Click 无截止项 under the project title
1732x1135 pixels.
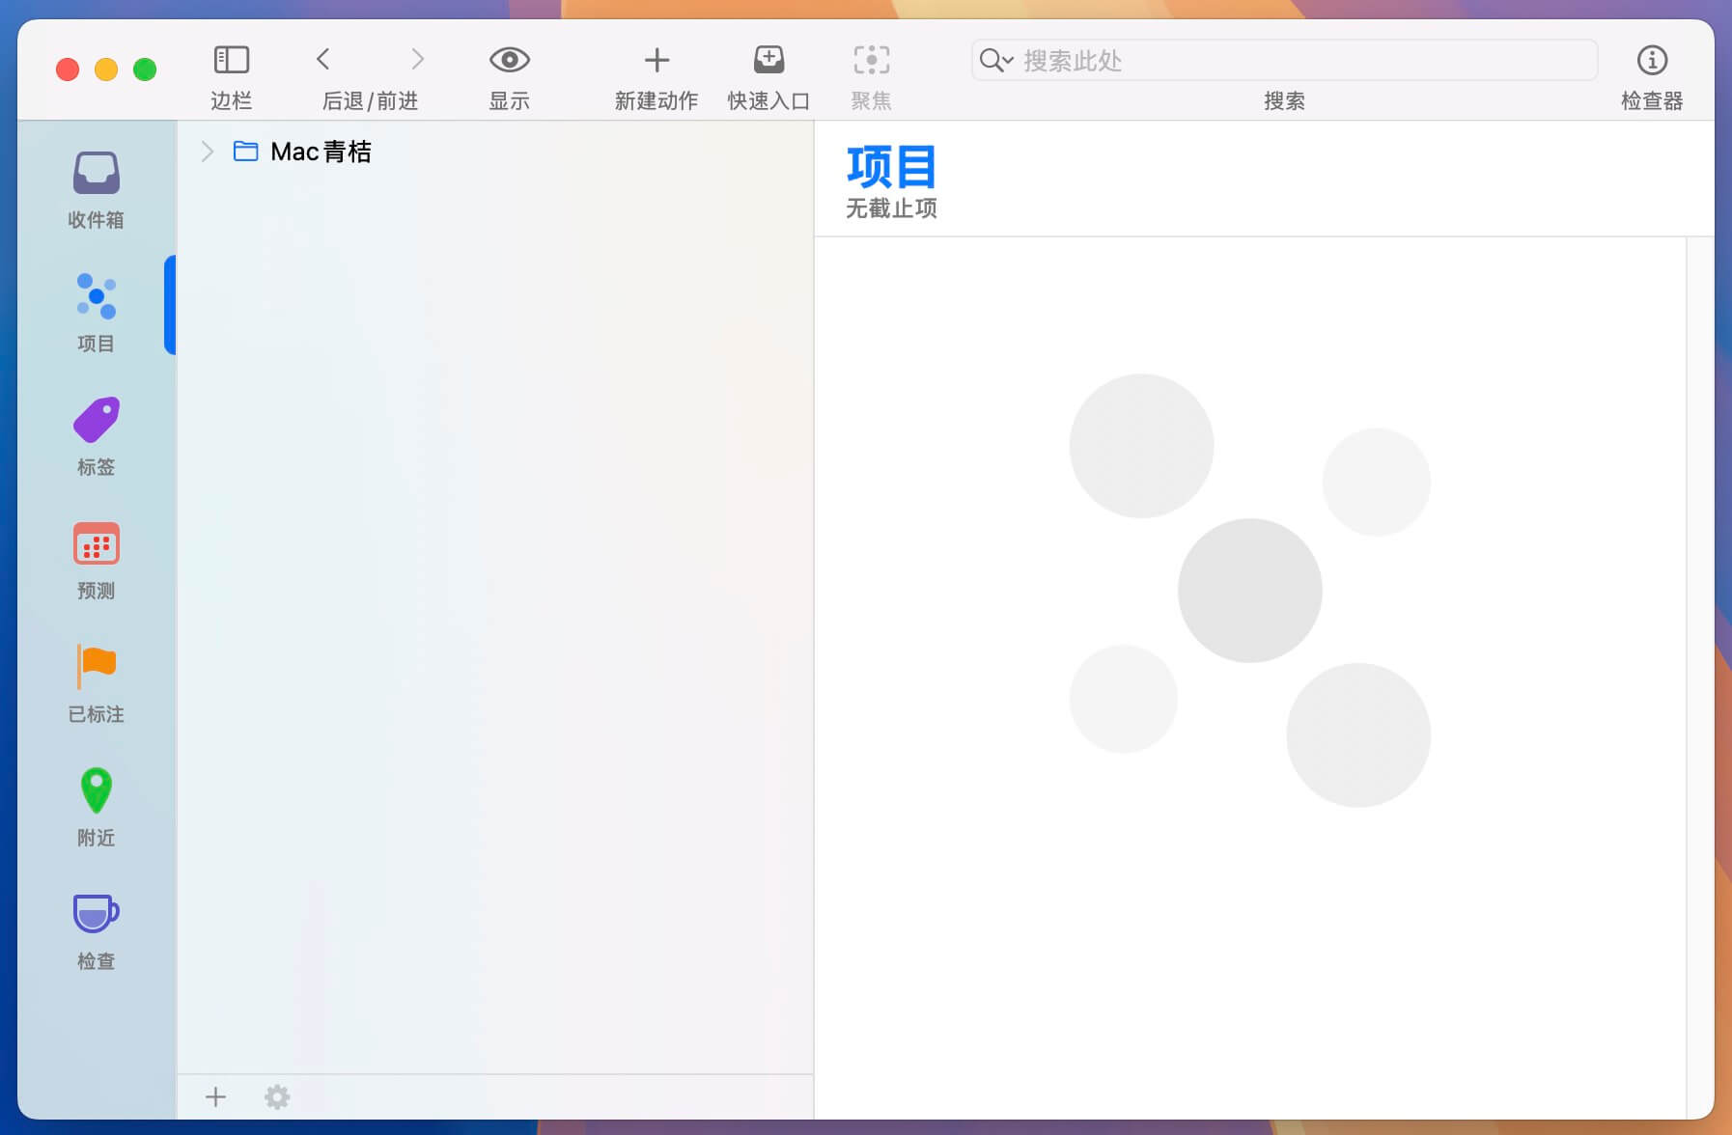890,208
